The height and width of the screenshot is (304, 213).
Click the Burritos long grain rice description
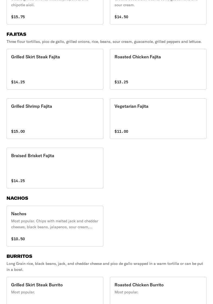coord(105,267)
